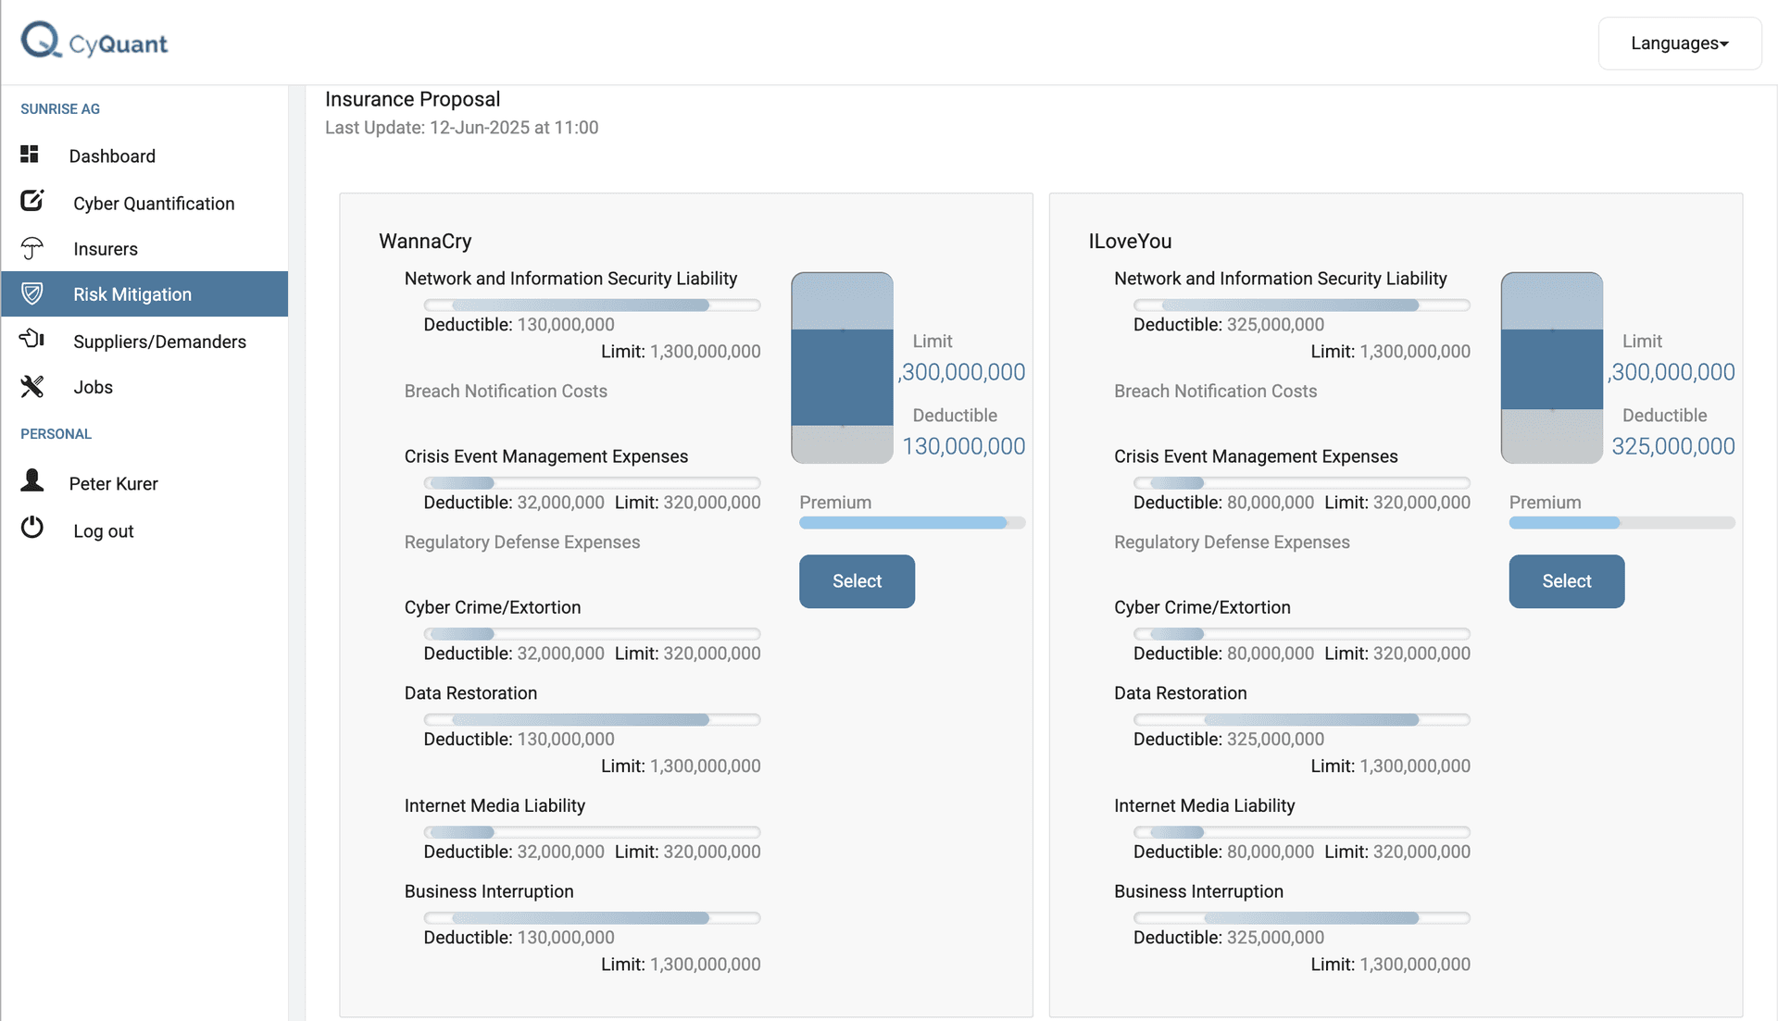Screen dimensions: 1778x1021
Task: Click the Suppliers/Demanders pointing hand icon
Action: point(32,339)
